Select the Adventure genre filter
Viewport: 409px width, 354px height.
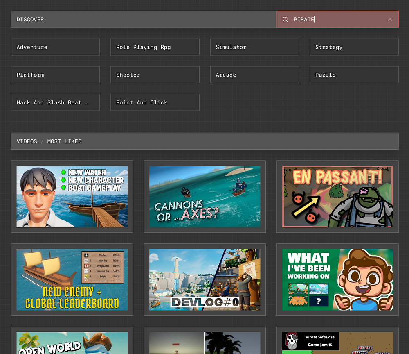pyautogui.click(x=55, y=47)
